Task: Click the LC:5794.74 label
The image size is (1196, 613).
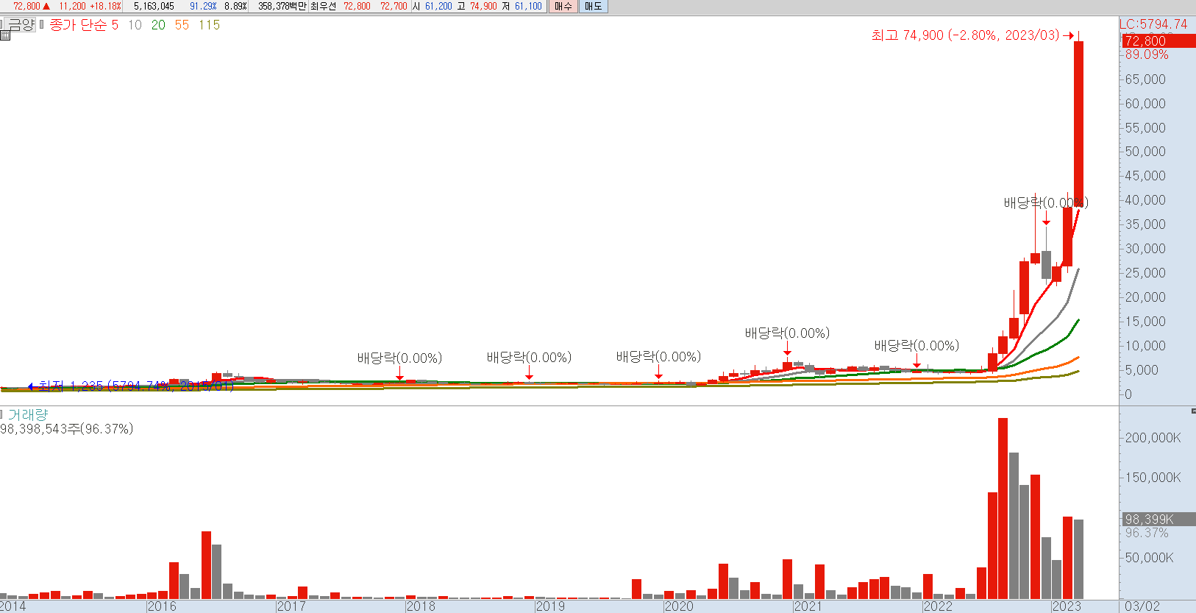Action: pyautogui.click(x=1153, y=24)
